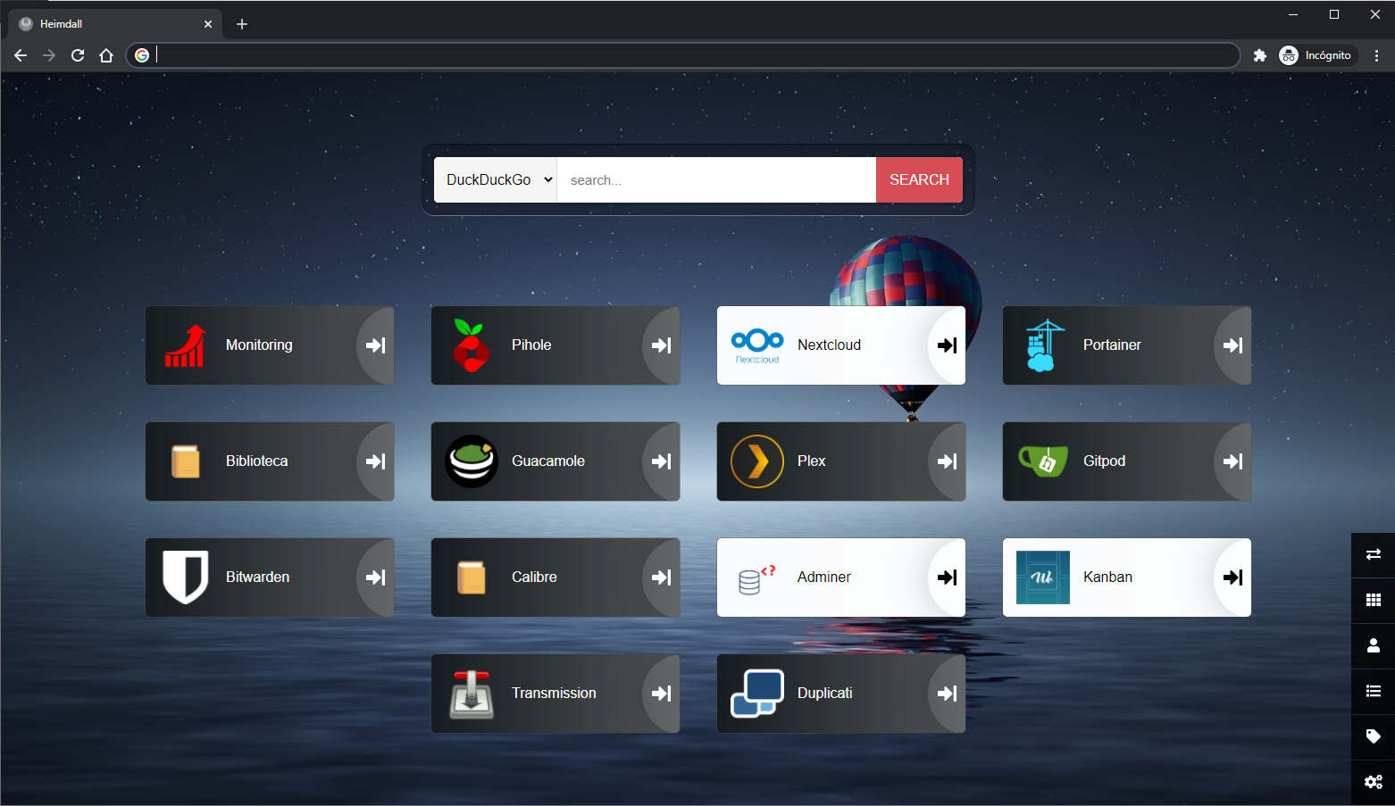Open the users icon in sidebar
This screenshot has width=1395, height=806.
pyautogui.click(x=1374, y=645)
